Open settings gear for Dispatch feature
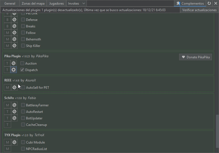 pos(14,70)
